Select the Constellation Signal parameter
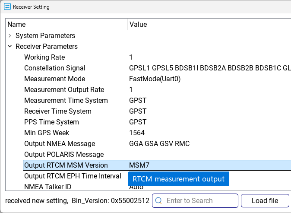Viewport: 291px width, 213px height. (55, 68)
